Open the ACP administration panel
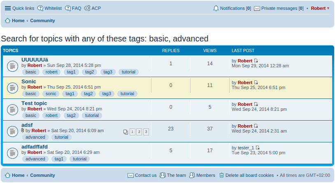This screenshot has height=183, width=335. (x=92, y=8)
